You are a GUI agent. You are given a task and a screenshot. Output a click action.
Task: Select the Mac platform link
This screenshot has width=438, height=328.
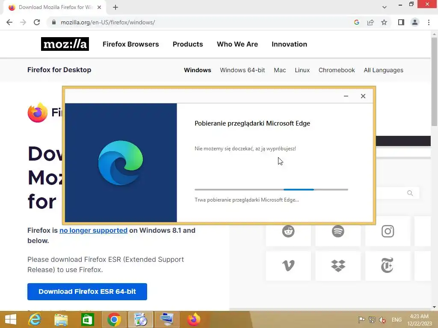[280, 70]
